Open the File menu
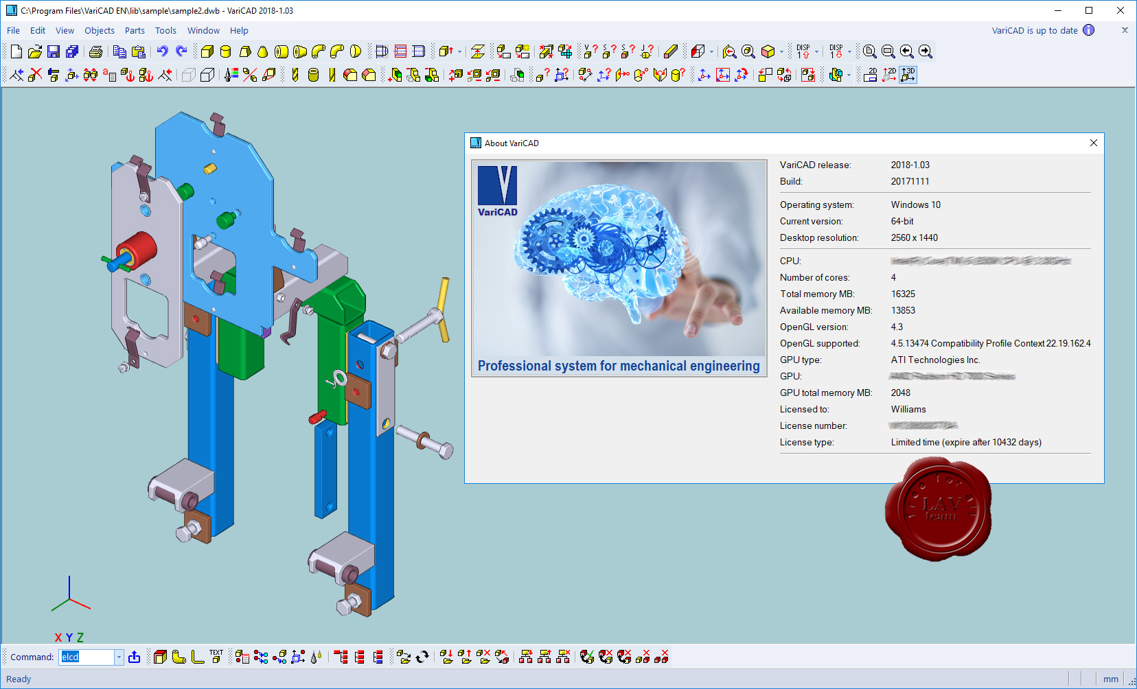Screen dimensions: 1137x689 [x=13, y=30]
